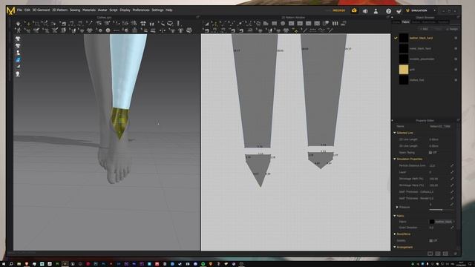Toggle the Seam Taping checkbox

(430, 153)
